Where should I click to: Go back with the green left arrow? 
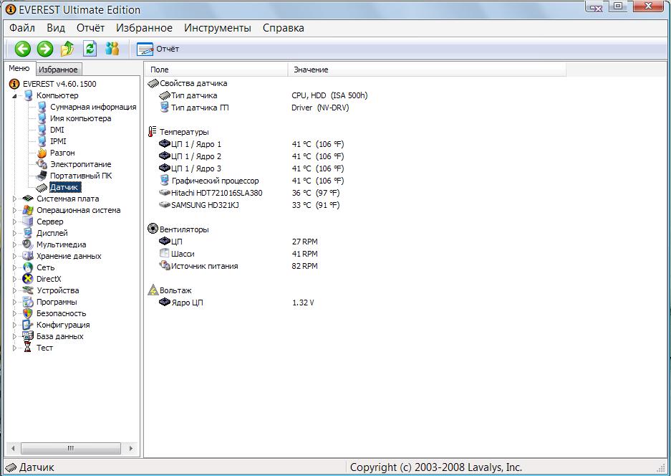tap(23, 49)
